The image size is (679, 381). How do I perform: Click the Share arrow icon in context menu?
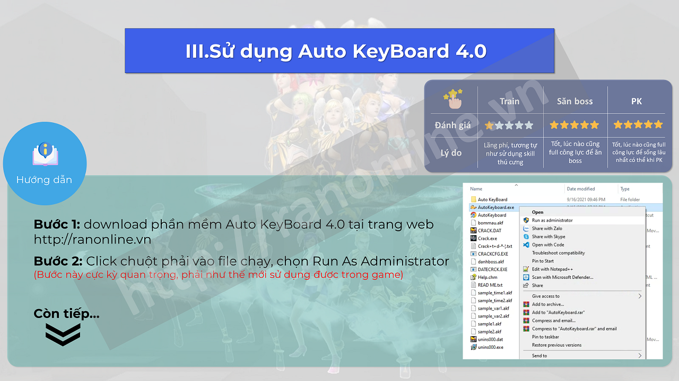(526, 285)
